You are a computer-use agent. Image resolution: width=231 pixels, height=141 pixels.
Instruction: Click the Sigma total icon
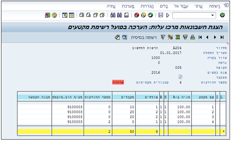tap(178, 37)
